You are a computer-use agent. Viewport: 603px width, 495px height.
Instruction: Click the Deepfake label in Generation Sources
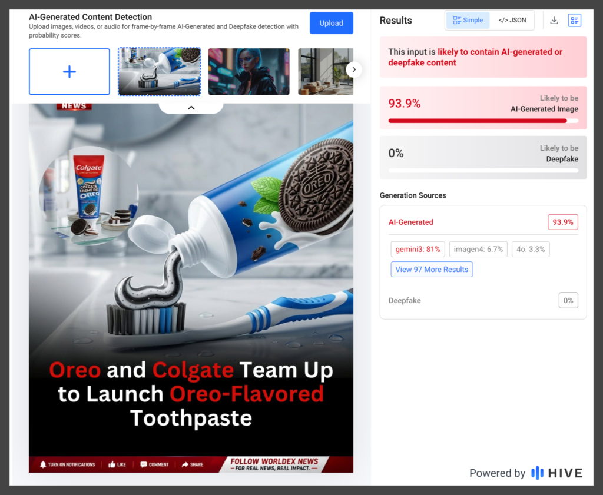(x=405, y=301)
